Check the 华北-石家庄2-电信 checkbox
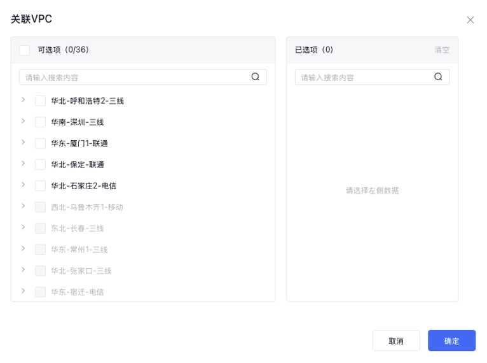487x363 pixels. click(x=41, y=186)
